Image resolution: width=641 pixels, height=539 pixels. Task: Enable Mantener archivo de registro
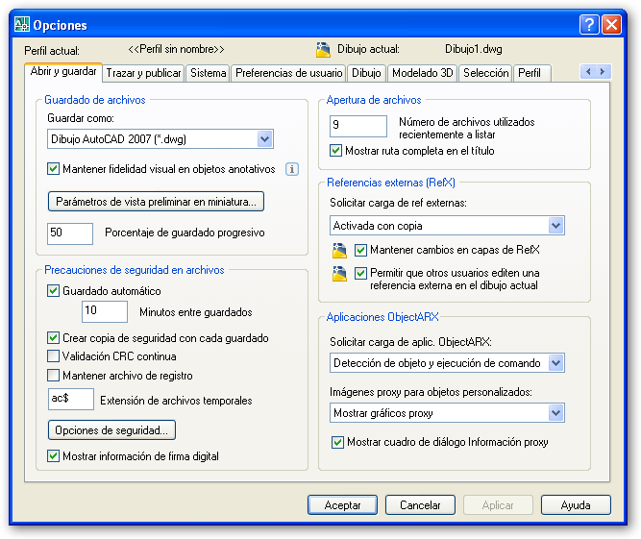pos(53,375)
